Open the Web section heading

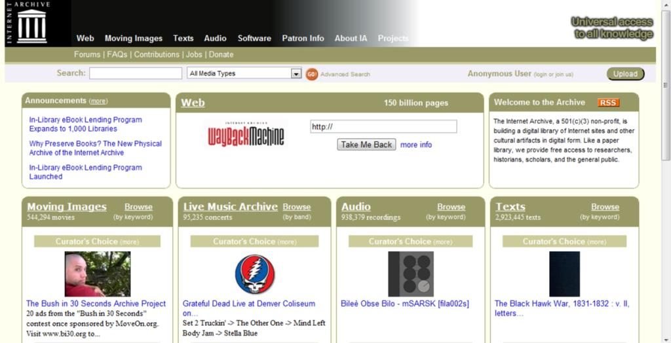click(193, 103)
